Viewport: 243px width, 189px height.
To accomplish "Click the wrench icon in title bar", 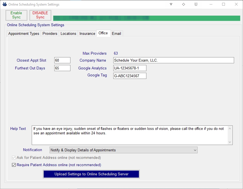I will [x=171, y=4].
